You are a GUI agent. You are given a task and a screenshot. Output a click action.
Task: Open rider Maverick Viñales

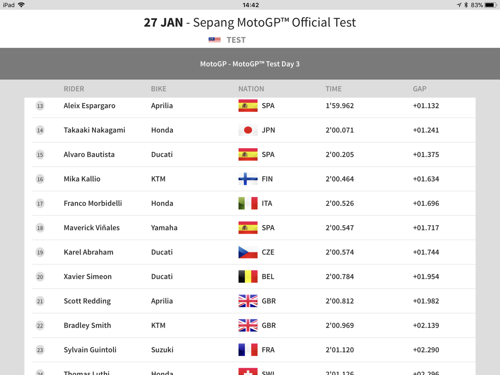tap(92, 228)
